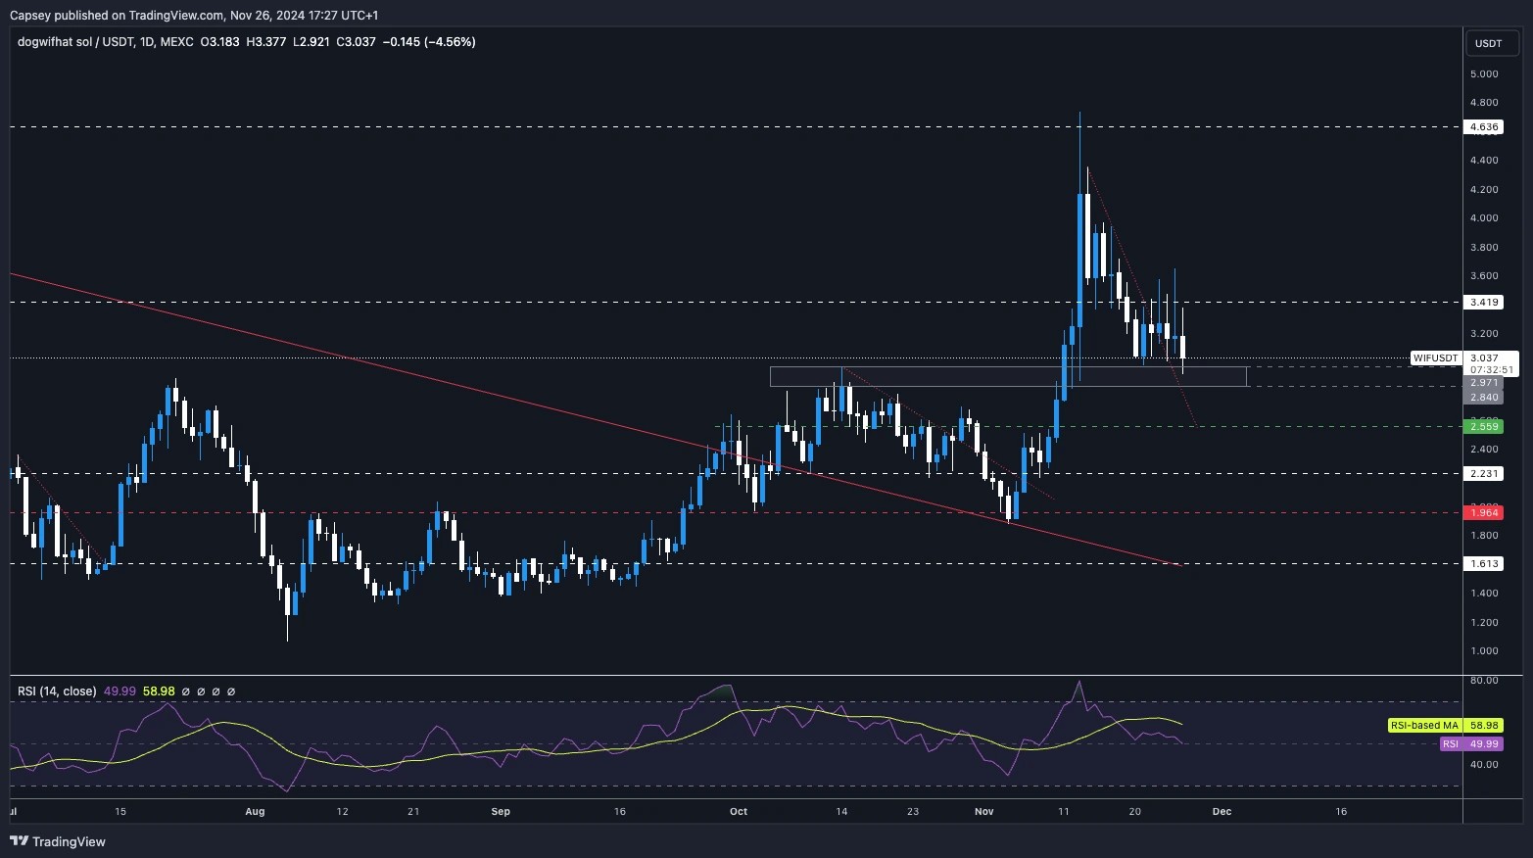Screen dimensions: 1533x858
Task: Select the green 2.559 price label
Action: (x=1482, y=427)
